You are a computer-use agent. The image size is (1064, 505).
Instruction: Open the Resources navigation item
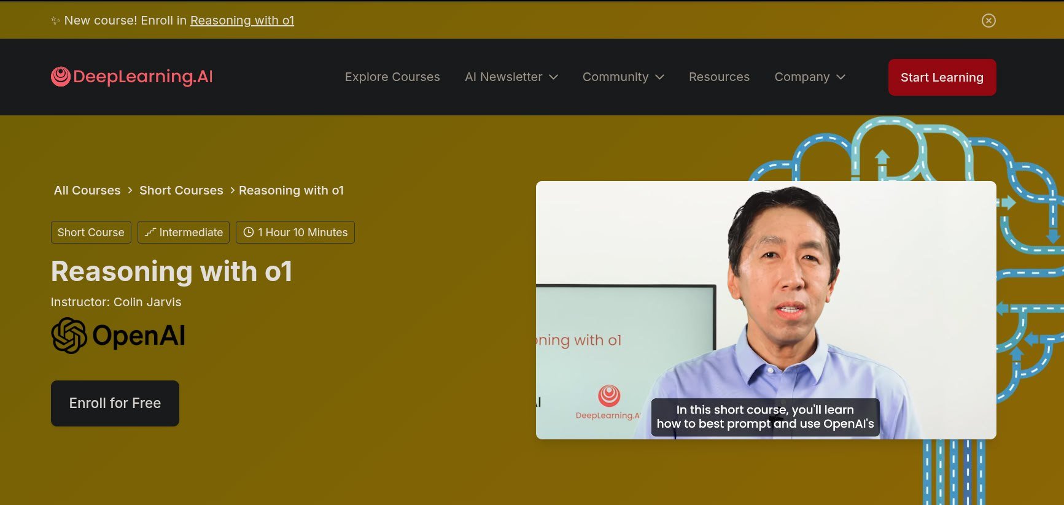(x=719, y=77)
